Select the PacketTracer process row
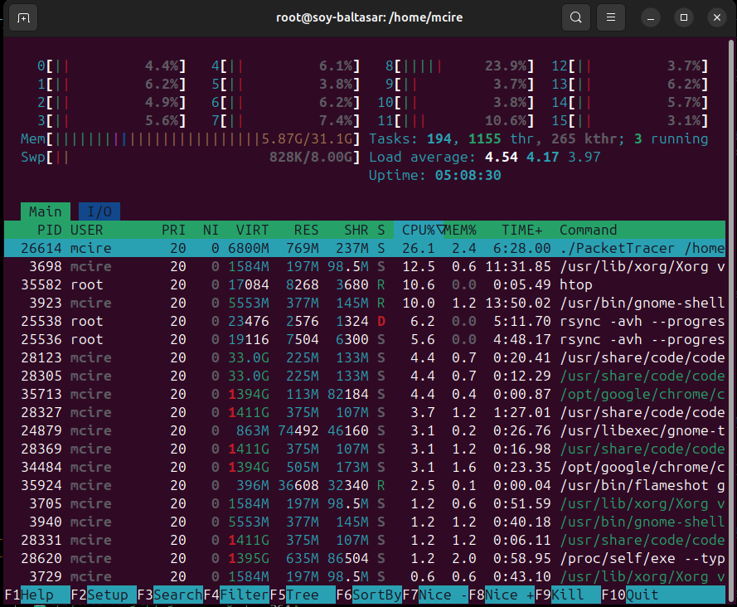The height and width of the screenshot is (607, 737). (332, 248)
